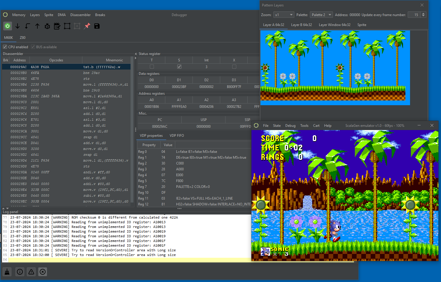441x282 pixels.
Task: Click the frame rectangle icon
Action: 67,26
